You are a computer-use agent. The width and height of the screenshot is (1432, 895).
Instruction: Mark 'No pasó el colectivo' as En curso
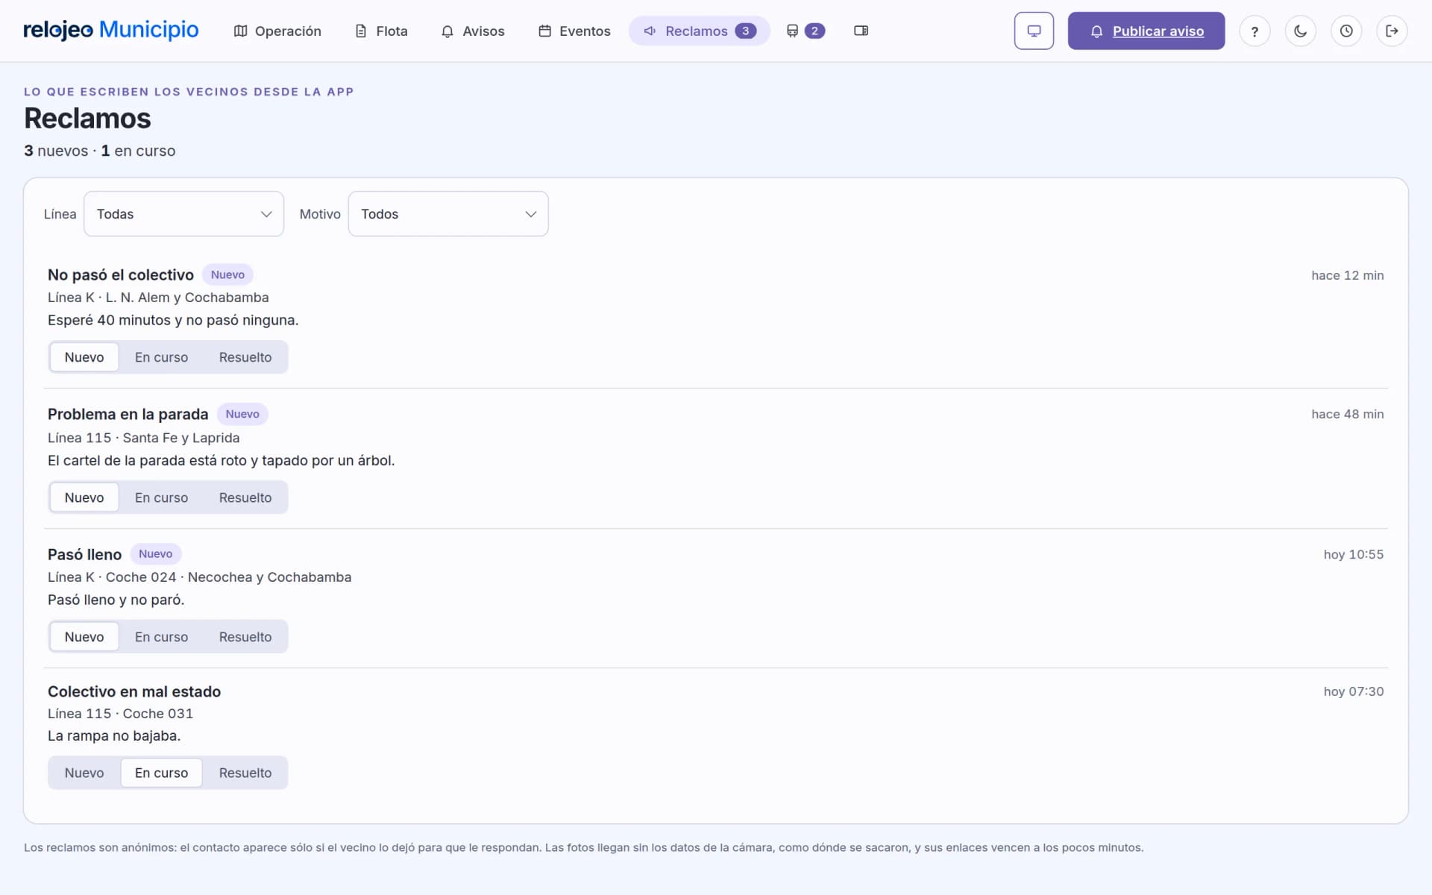tap(161, 357)
